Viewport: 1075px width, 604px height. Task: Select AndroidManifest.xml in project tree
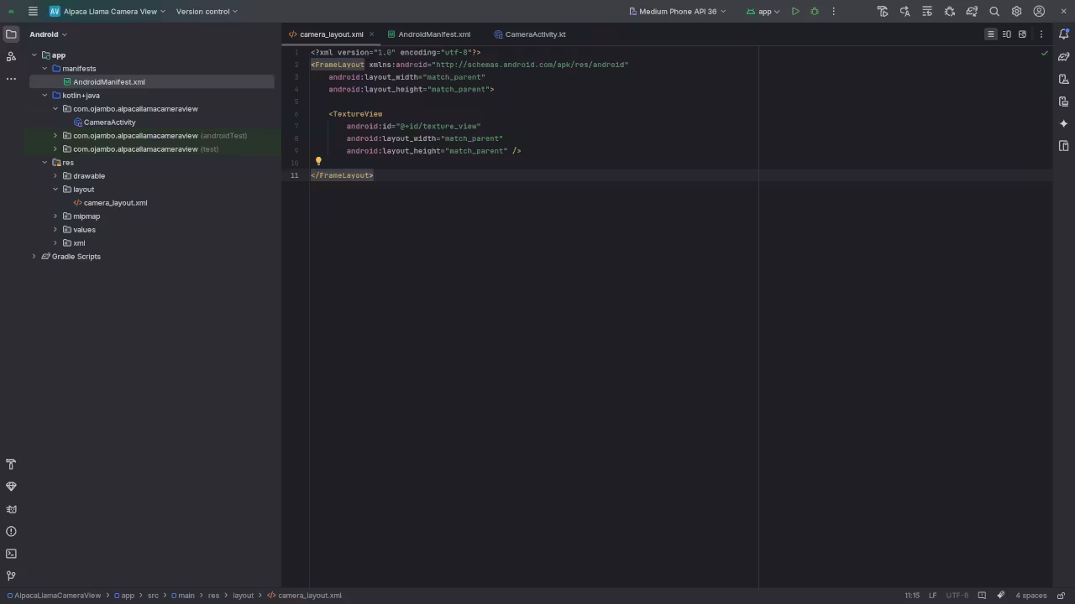point(109,82)
